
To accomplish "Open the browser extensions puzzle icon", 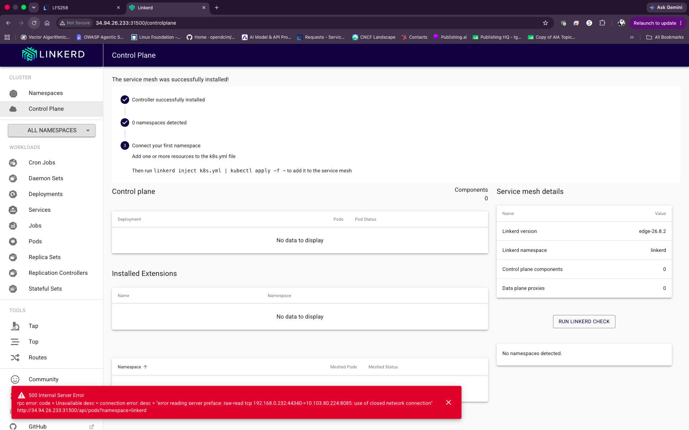I will [x=603, y=23].
